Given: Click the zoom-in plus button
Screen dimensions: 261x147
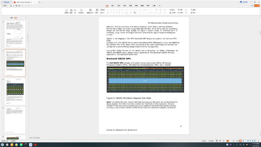Looking at the screenshot, I should click(259, 141).
